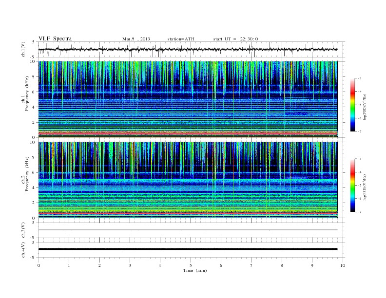Screen dimensions: 386x298
Task: Click time axis tick label '3'
Action: (130, 265)
